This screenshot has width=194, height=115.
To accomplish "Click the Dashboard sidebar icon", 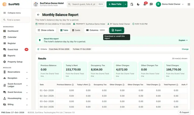I will (x=5, y=31).
